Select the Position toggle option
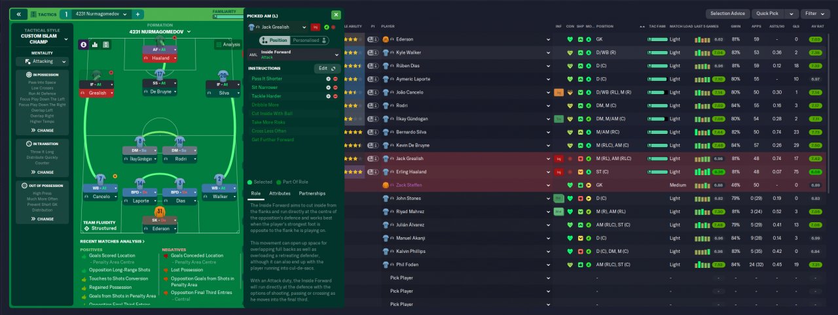Viewport: 838px width, 315px height. click(x=275, y=41)
